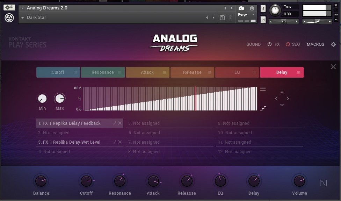Select the Delay macro tab

click(282, 72)
